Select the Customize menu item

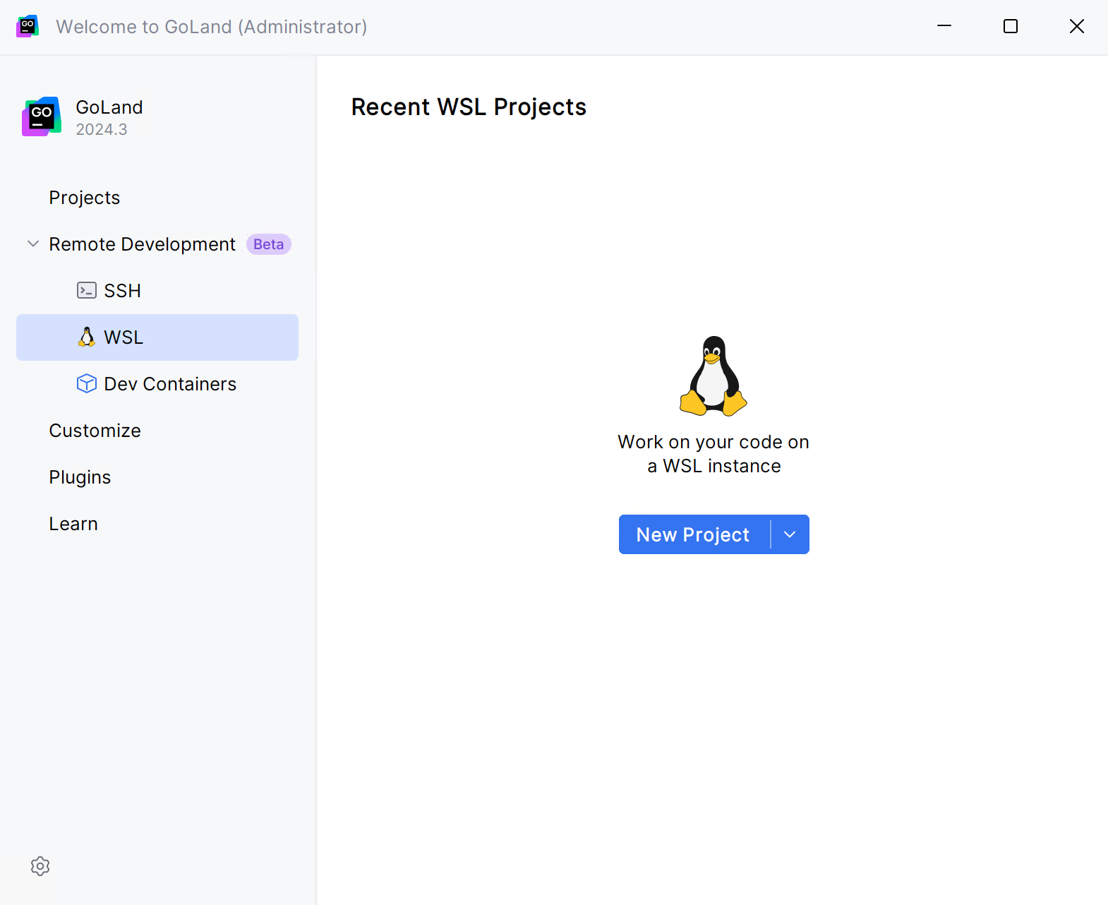point(95,431)
